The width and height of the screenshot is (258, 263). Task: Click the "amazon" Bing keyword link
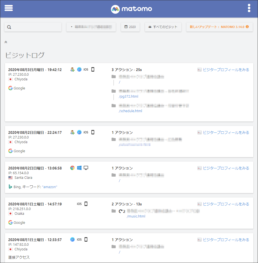coord(50,187)
